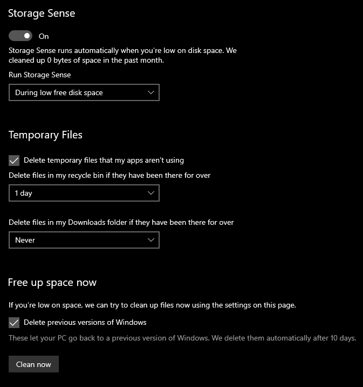The width and height of the screenshot is (363, 387).
Task: Uncheck the Delete temporary files checkbox
Action: click(14, 161)
